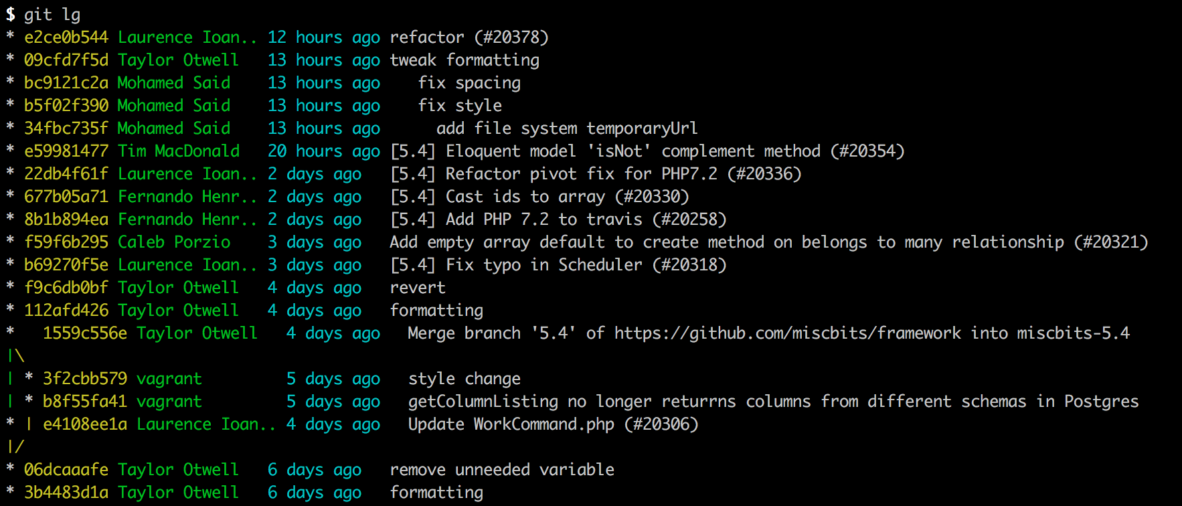
Task: Click commit hash e2ce0b544
Action: [66, 37]
